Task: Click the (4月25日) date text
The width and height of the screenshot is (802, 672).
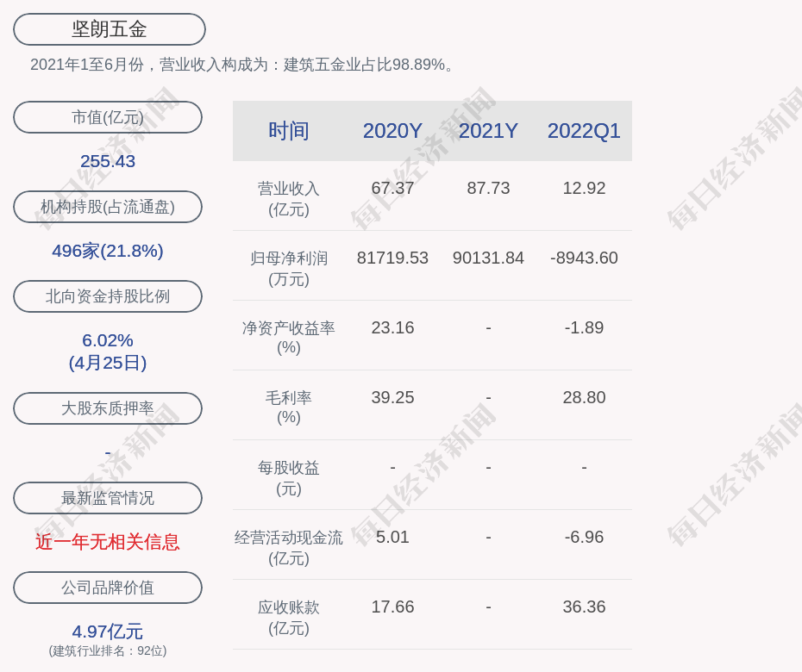Action: (x=108, y=363)
